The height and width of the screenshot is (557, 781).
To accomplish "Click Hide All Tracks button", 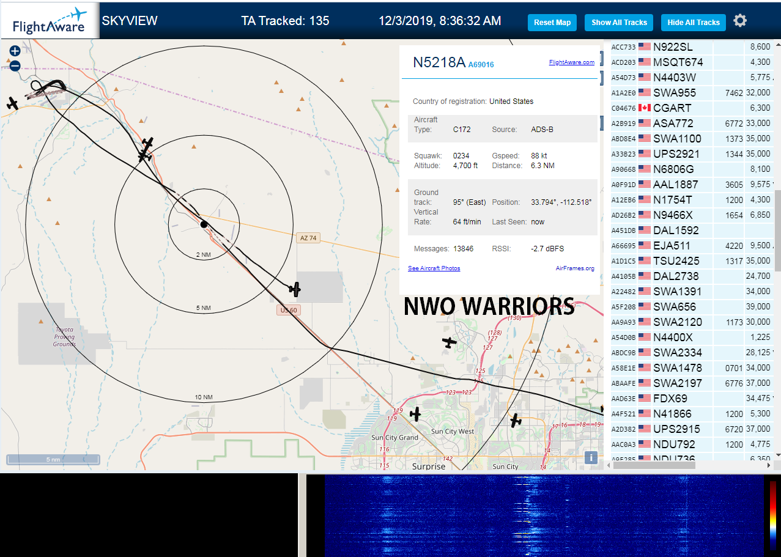I will 694,23.
